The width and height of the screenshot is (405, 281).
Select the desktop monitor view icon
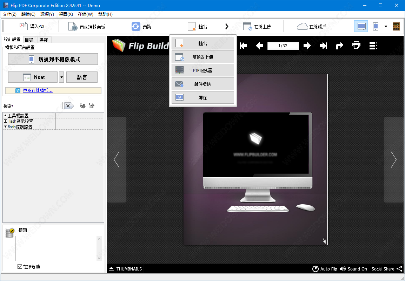pos(361,26)
